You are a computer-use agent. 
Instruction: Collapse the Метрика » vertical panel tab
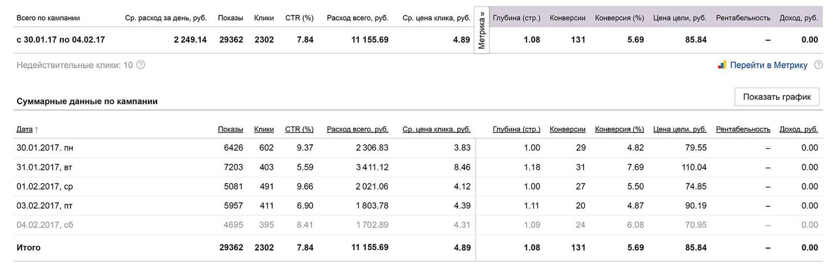point(481,30)
